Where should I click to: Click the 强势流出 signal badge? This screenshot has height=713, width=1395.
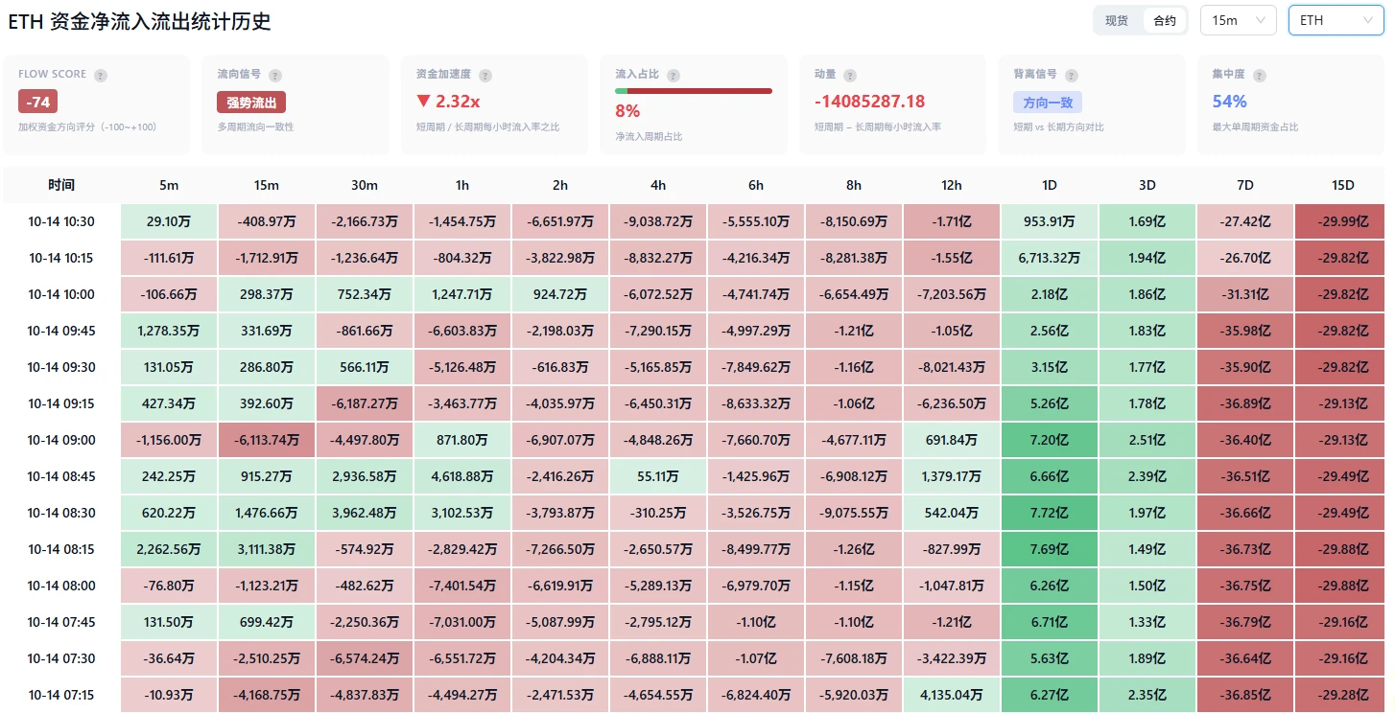(251, 103)
